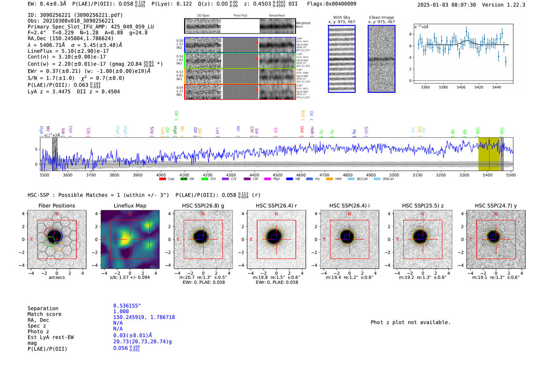
Task: Click the EWr = 0.37 line
Action: tap(89, 71)
